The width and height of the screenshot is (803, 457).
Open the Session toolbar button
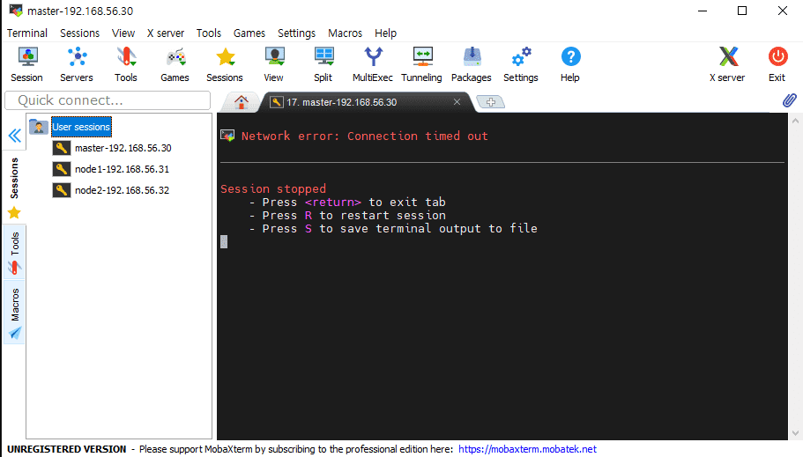[27, 64]
